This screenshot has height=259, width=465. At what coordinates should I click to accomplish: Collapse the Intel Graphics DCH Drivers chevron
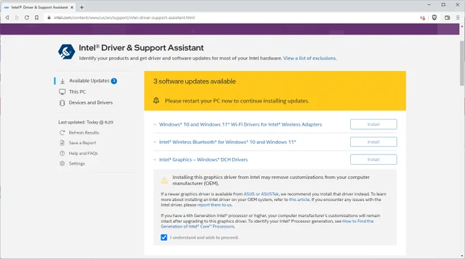coord(155,160)
